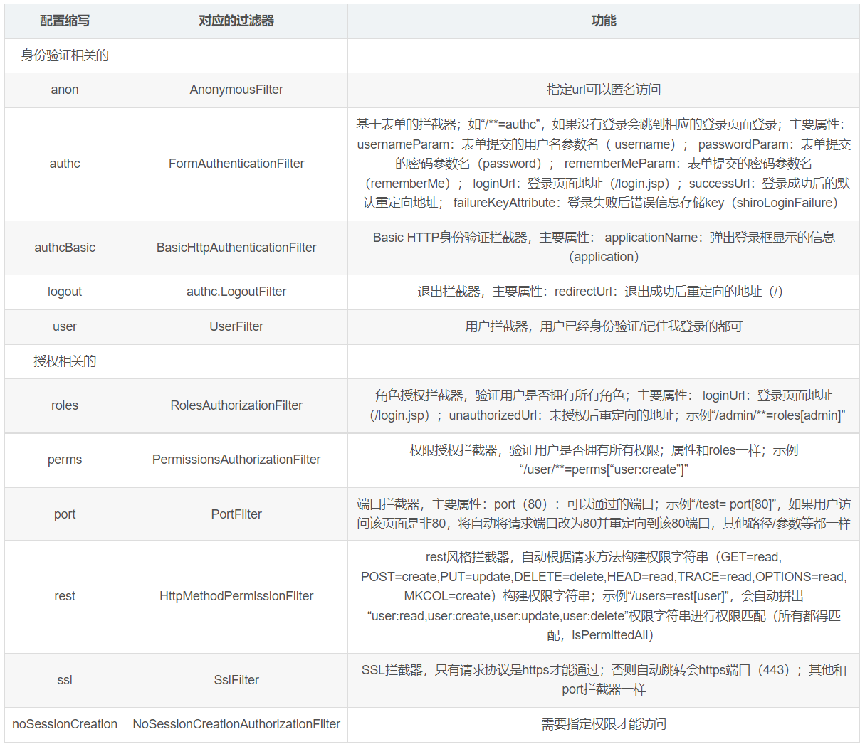Click the 配置缩写 column header
The image size is (865, 749).
pos(65,21)
